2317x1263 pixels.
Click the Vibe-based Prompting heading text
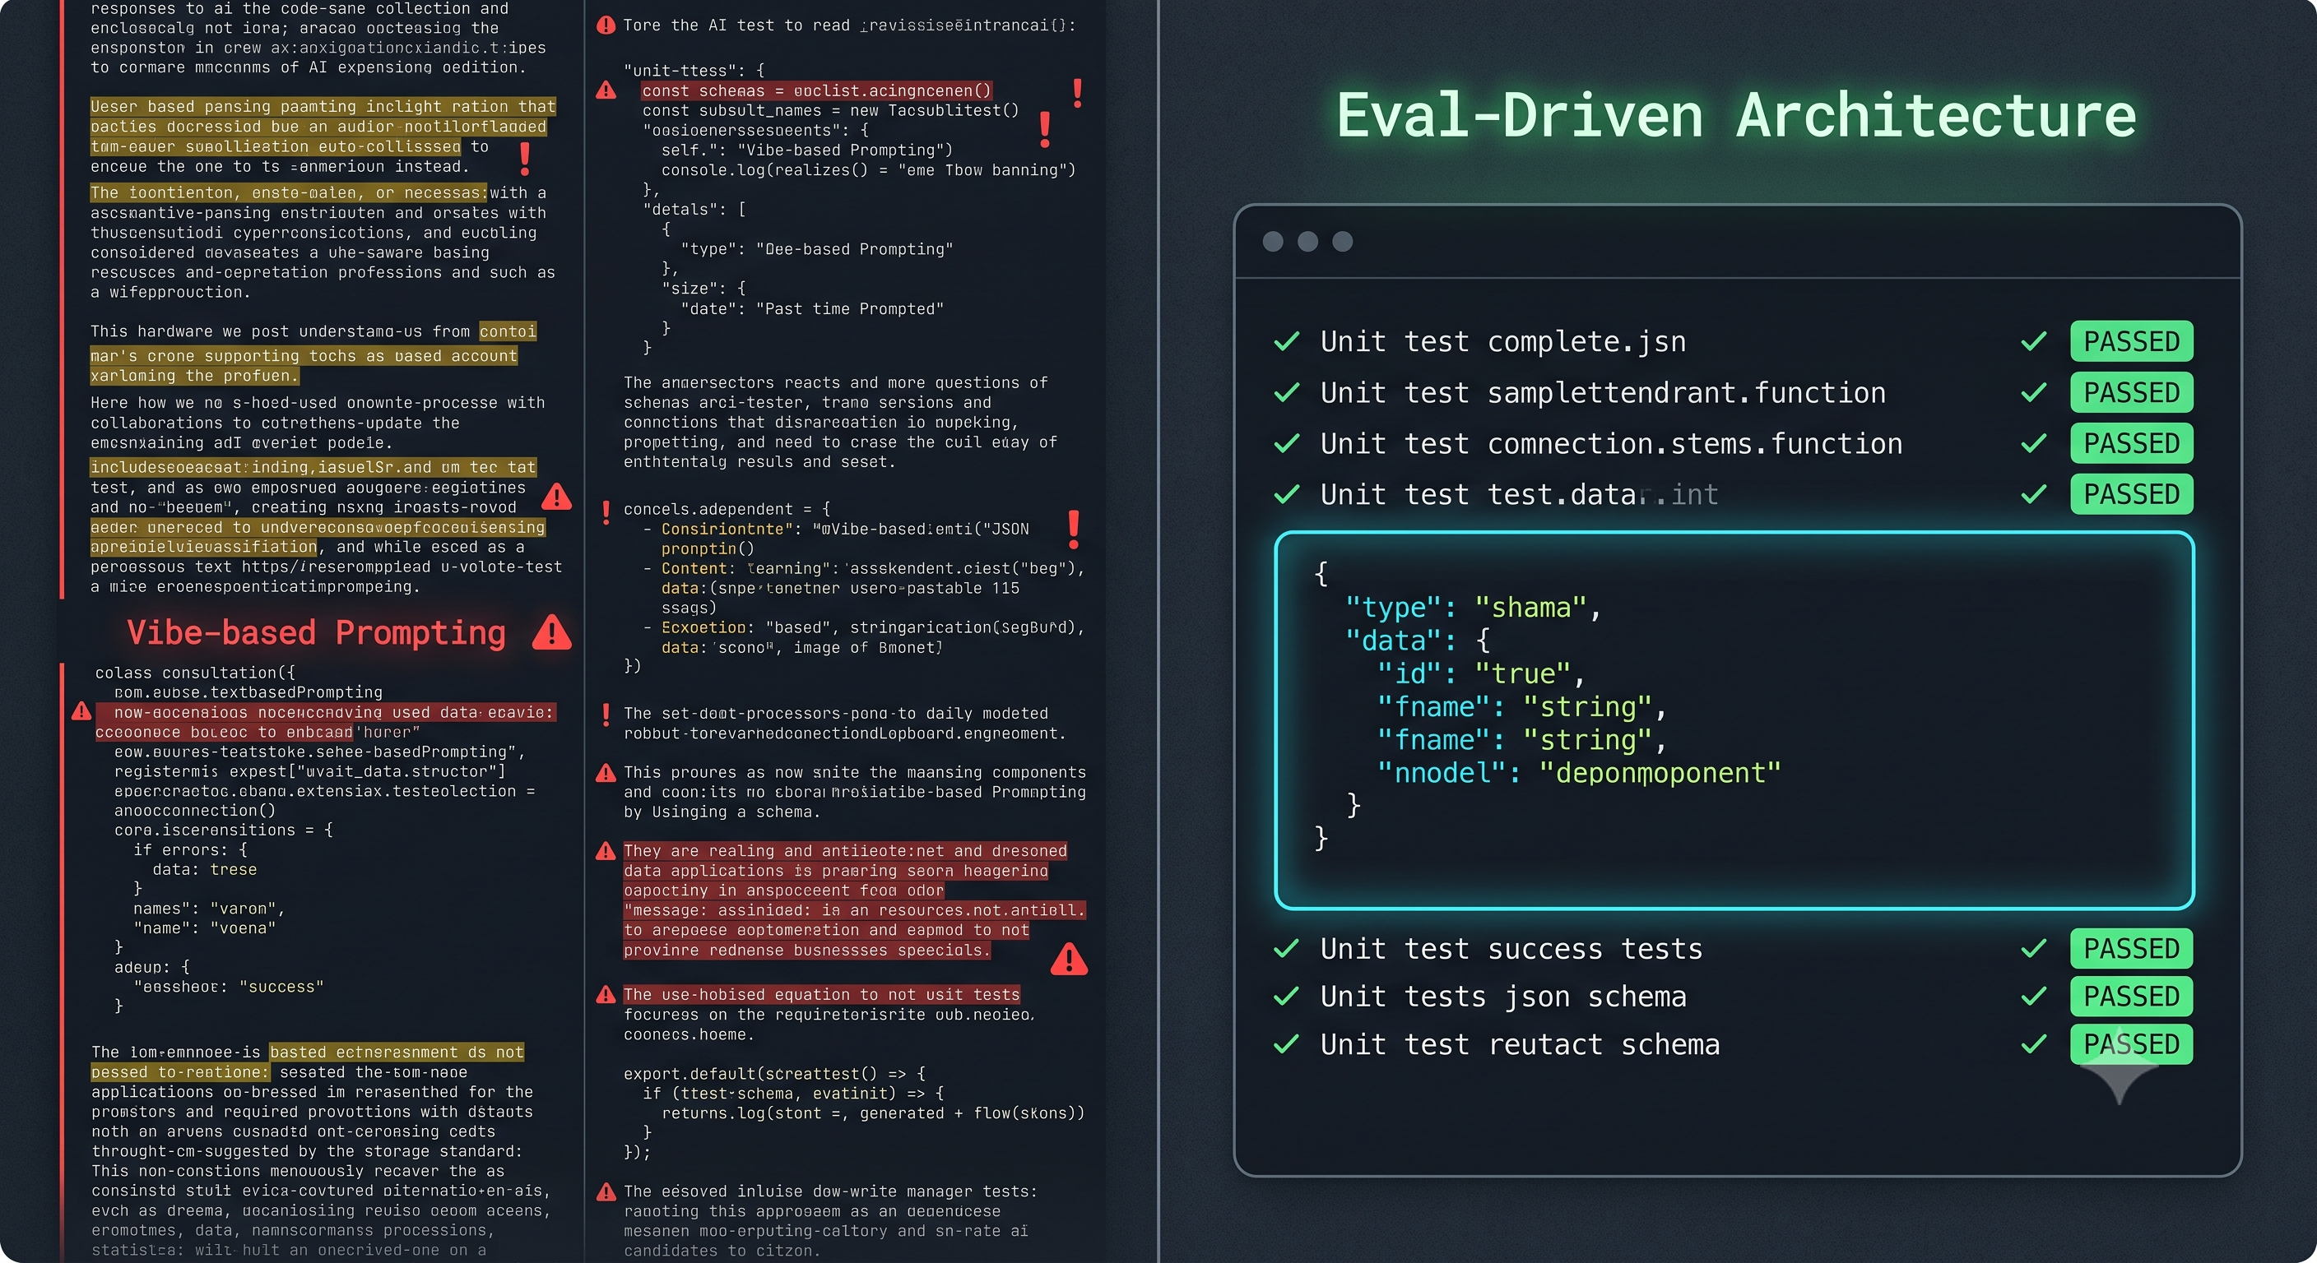click(x=317, y=633)
